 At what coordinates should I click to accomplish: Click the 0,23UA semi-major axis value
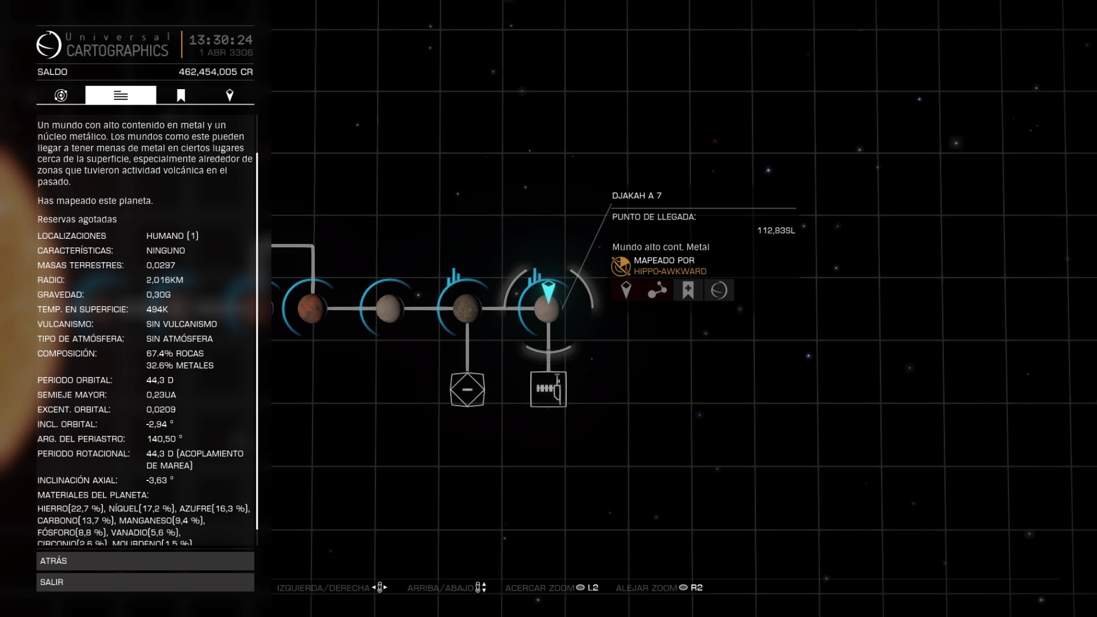[x=161, y=395]
